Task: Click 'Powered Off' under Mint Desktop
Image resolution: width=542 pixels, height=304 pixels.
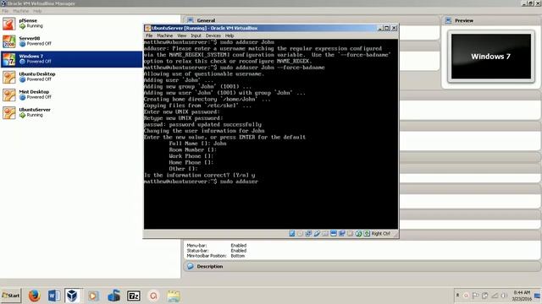Action: click(39, 97)
